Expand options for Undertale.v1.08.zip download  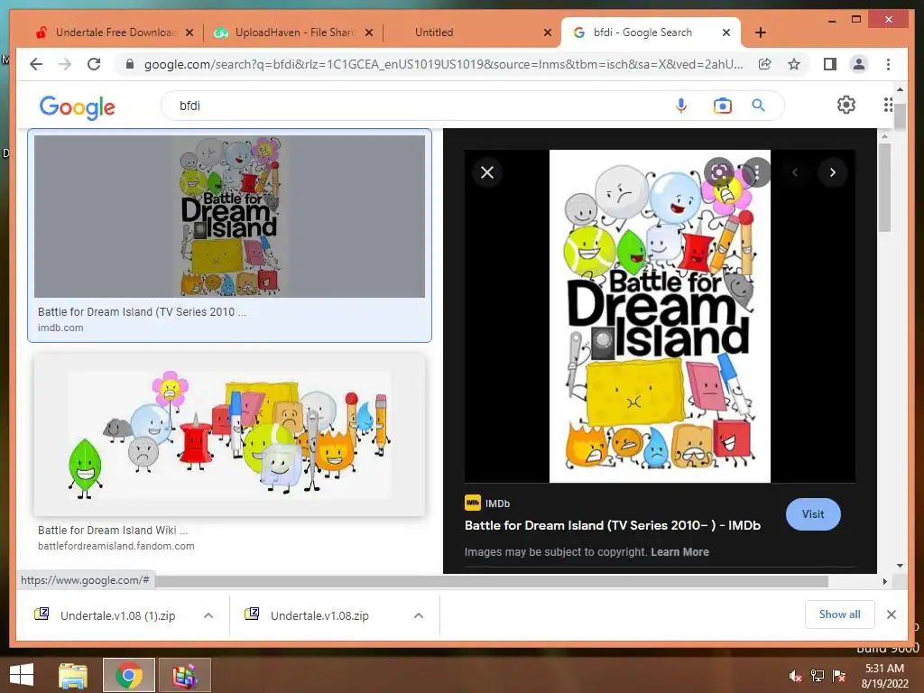pyautogui.click(x=419, y=615)
